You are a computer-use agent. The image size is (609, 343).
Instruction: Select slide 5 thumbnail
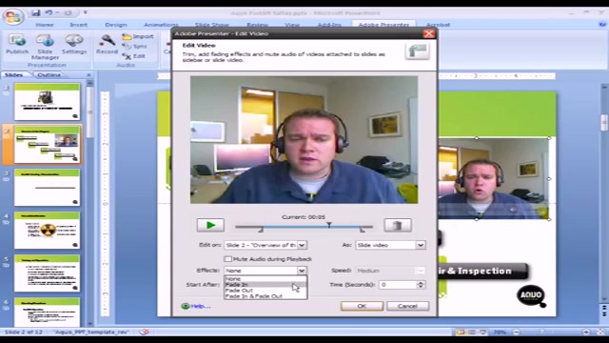tap(48, 273)
